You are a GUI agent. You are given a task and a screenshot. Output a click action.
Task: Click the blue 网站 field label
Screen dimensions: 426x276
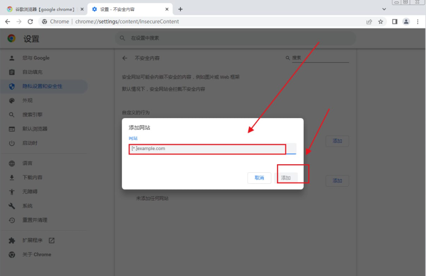(133, 138)
